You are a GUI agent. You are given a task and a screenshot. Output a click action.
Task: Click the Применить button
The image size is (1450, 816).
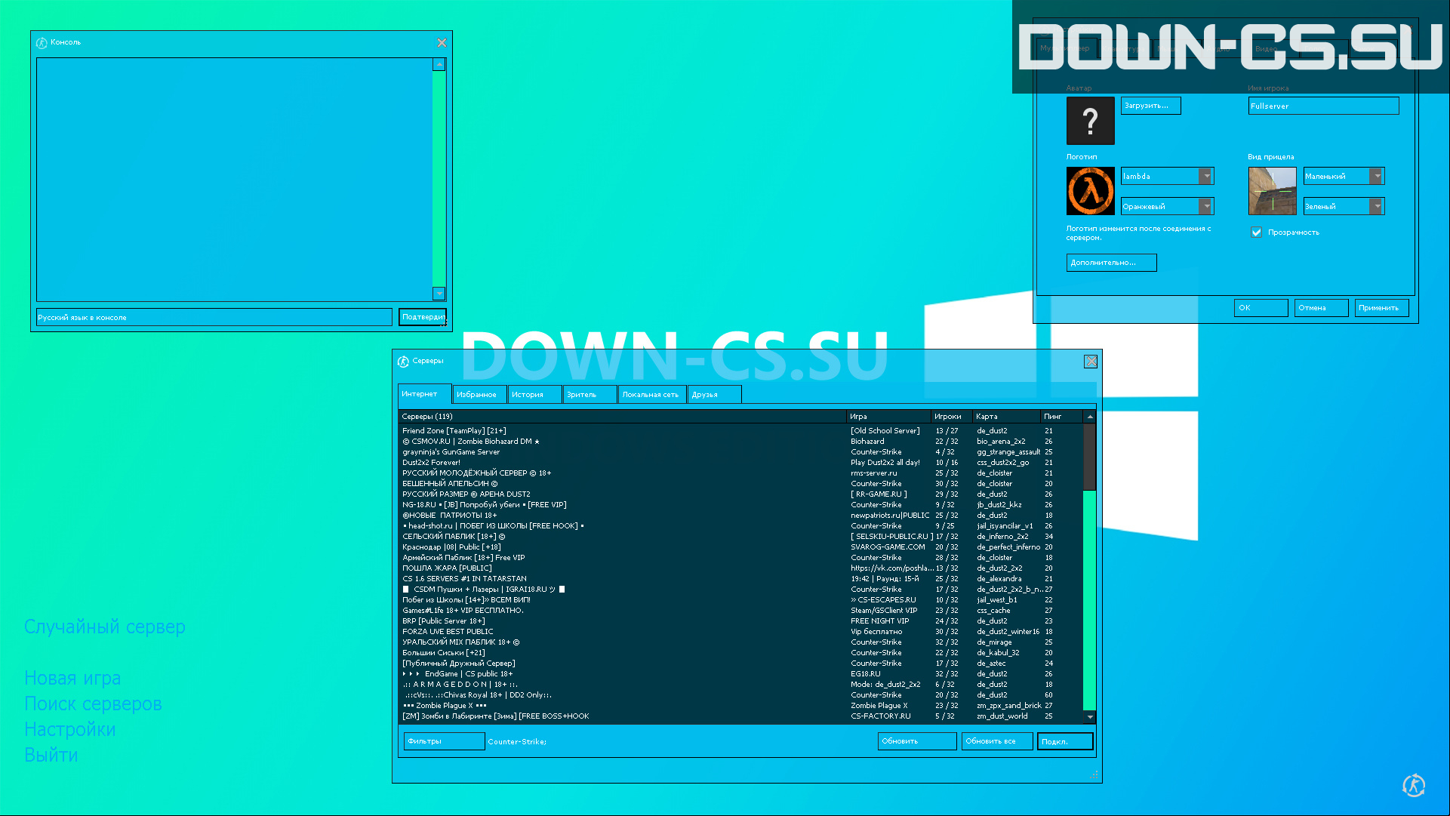tap(1381, 308)
